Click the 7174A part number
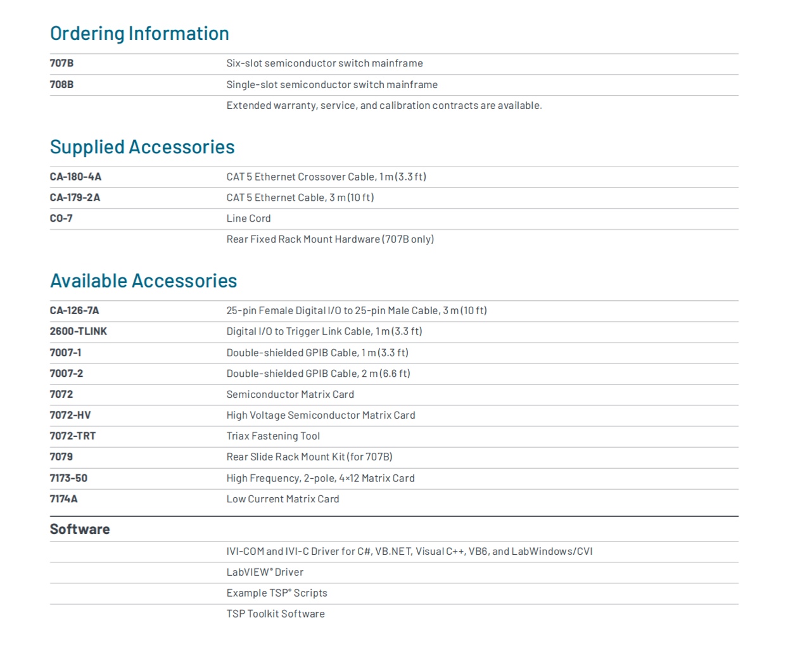Screen dimensions: 788x646 point(63,499)
